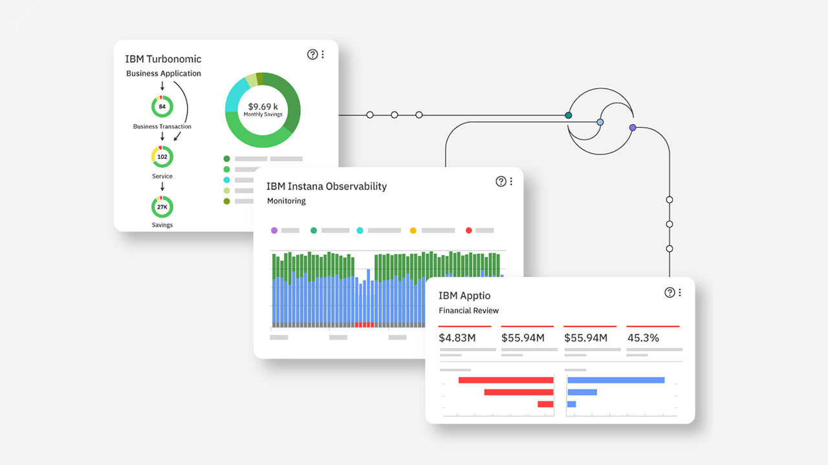Toggle the red legend series in Monitoring
Viewport: 828px width, 465px height.
(x=469, y=230)
